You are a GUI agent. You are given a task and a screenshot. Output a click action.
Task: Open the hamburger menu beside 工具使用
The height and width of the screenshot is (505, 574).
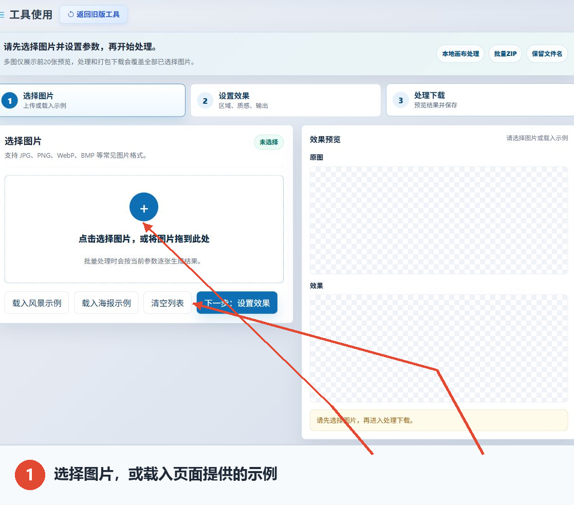click(2, 14)
